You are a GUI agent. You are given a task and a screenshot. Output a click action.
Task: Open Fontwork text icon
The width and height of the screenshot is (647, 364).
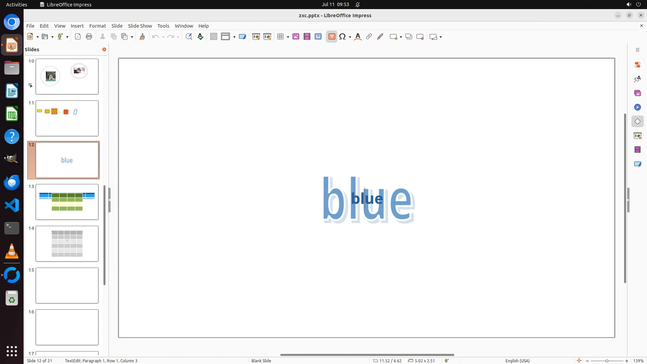[x=358, y=37]
